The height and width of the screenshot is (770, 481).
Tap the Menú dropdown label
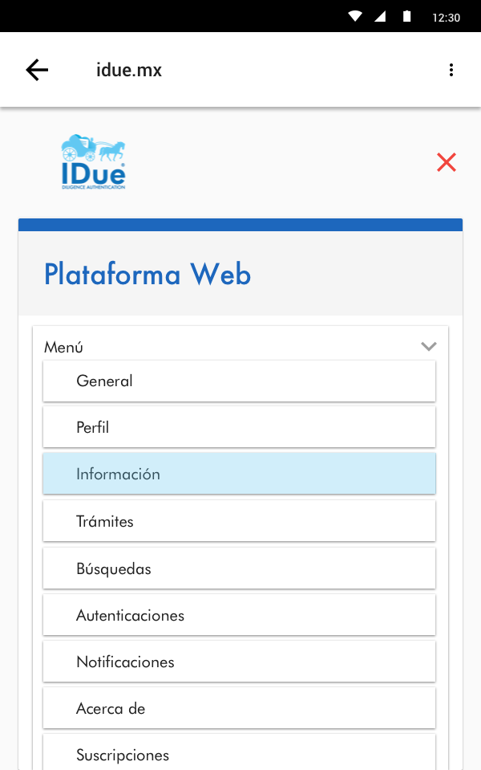(64, 348)
